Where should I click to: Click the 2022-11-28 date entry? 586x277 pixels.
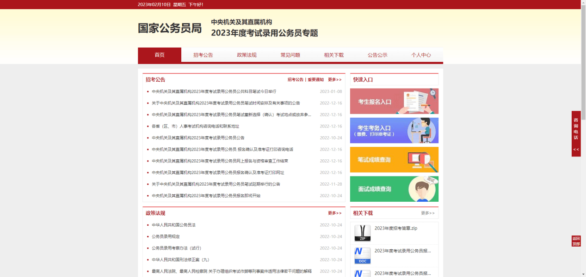tap(331, 184)
